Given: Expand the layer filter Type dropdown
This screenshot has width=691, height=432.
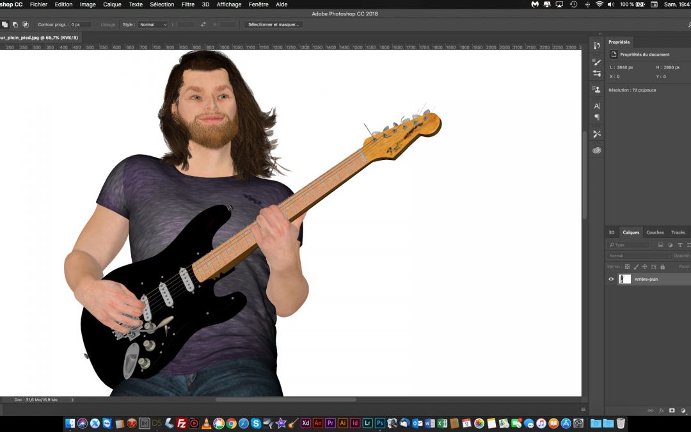Looking at the screenshot, I should (629, 245).
